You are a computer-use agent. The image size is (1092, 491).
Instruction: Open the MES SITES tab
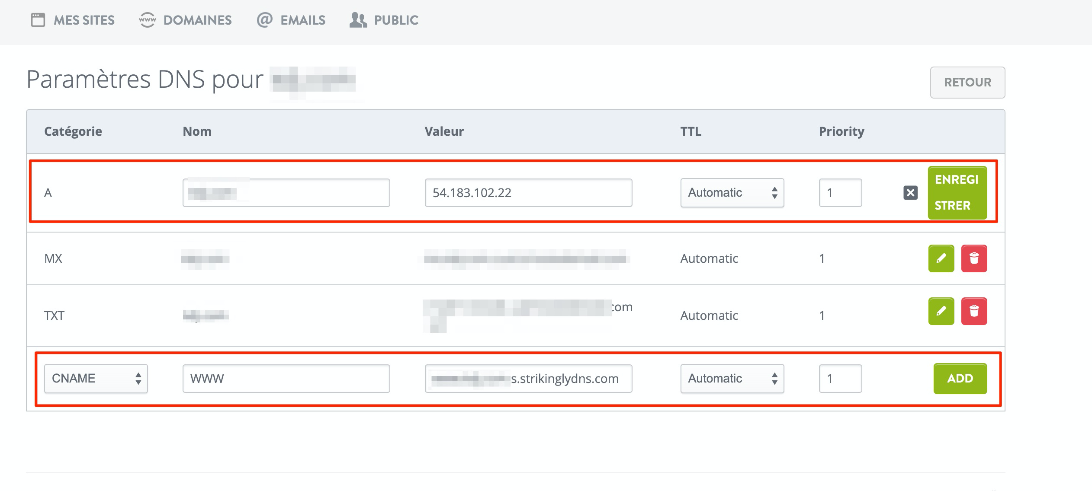coord(73,20)
